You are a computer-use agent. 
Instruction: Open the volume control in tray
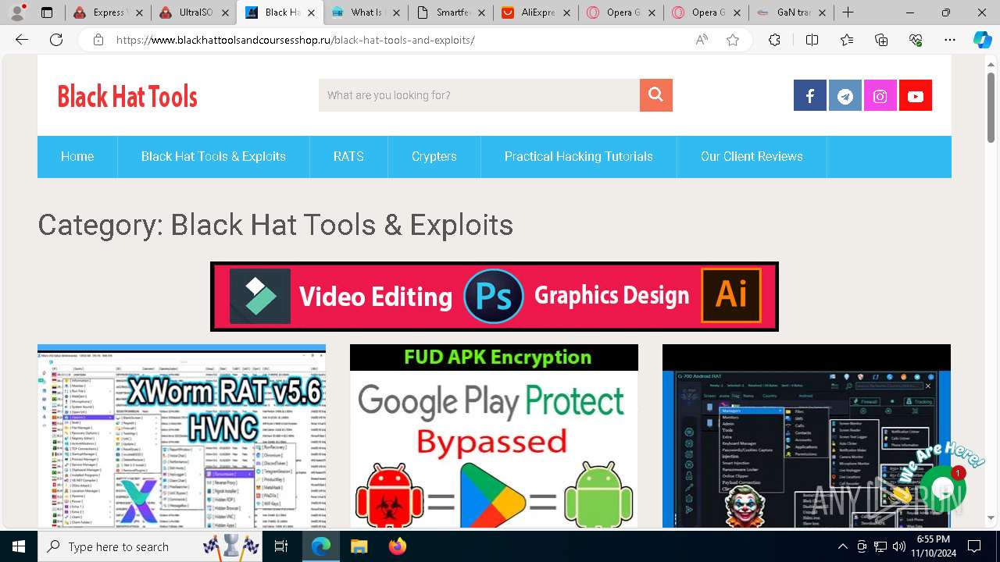pyautogui.click(x=899, y=546)
